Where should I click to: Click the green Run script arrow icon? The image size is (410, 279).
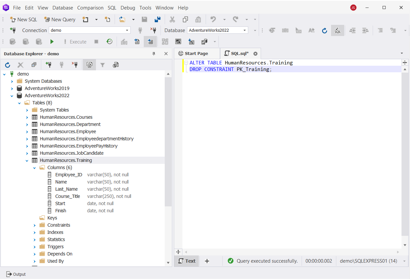tap(52, 42)
